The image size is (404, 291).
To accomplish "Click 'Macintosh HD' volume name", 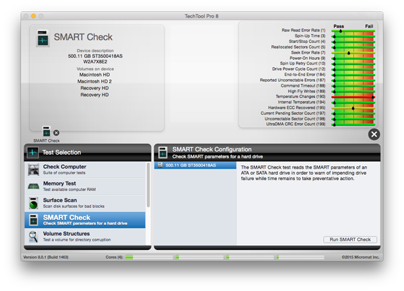I will point(94,75).
